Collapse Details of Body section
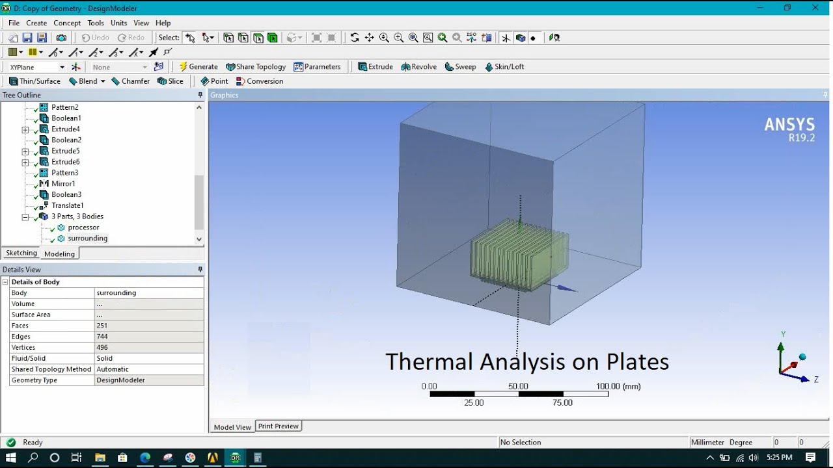 [x=6, y=282]
